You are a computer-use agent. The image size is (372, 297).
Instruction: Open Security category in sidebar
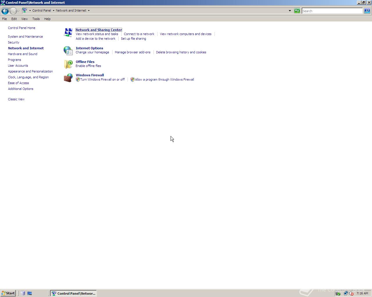point(14,42)
